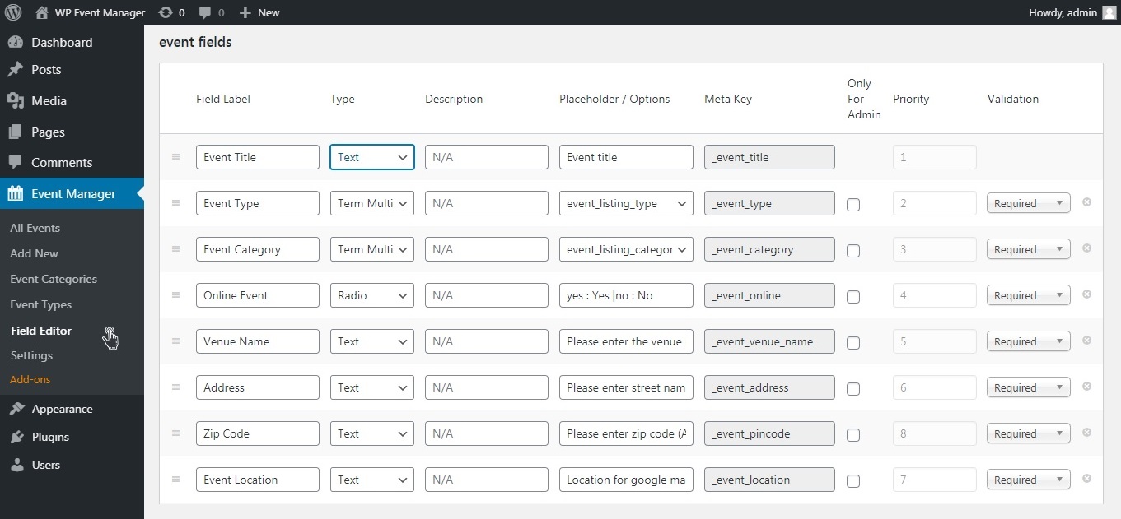Remove the Event Category field row
Screen dimensions: 1121x519
1086,248
